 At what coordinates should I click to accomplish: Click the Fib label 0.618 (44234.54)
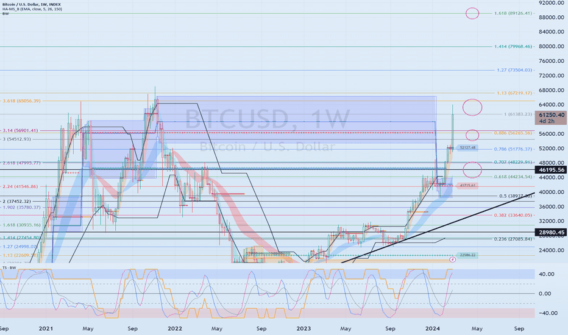click(513, 177)
